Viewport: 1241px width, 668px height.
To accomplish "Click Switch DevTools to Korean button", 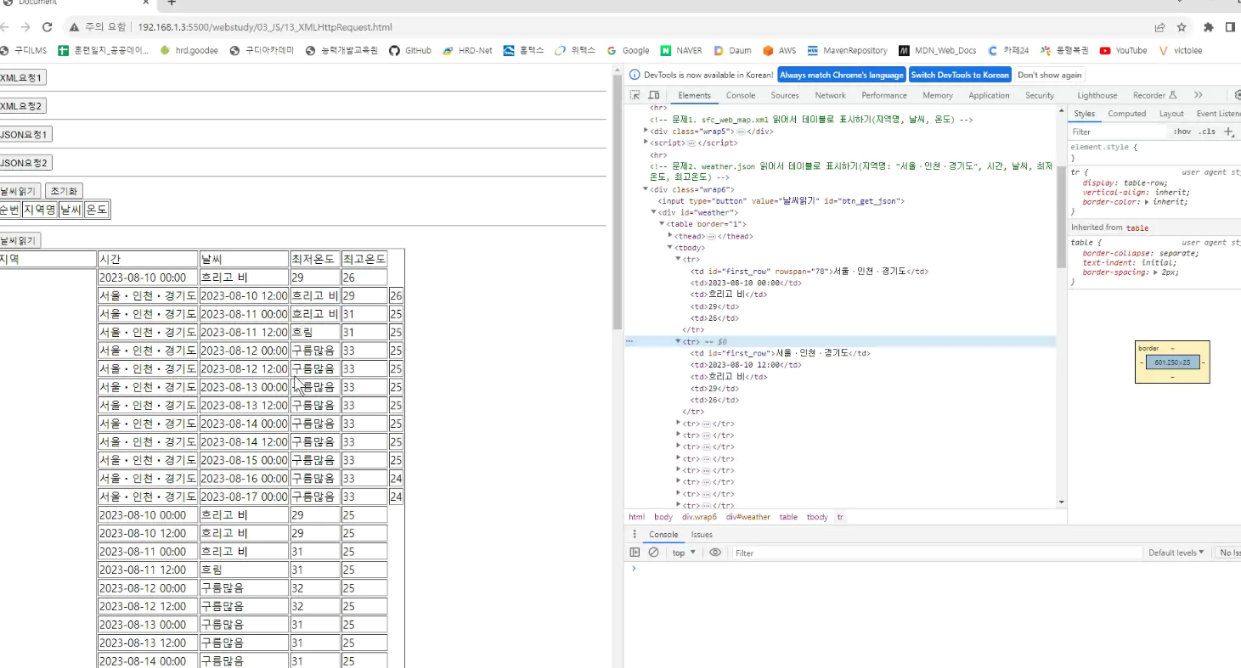I will coord(960,75).
